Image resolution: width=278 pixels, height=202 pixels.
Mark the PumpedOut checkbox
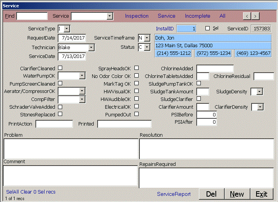coord(136,114)
